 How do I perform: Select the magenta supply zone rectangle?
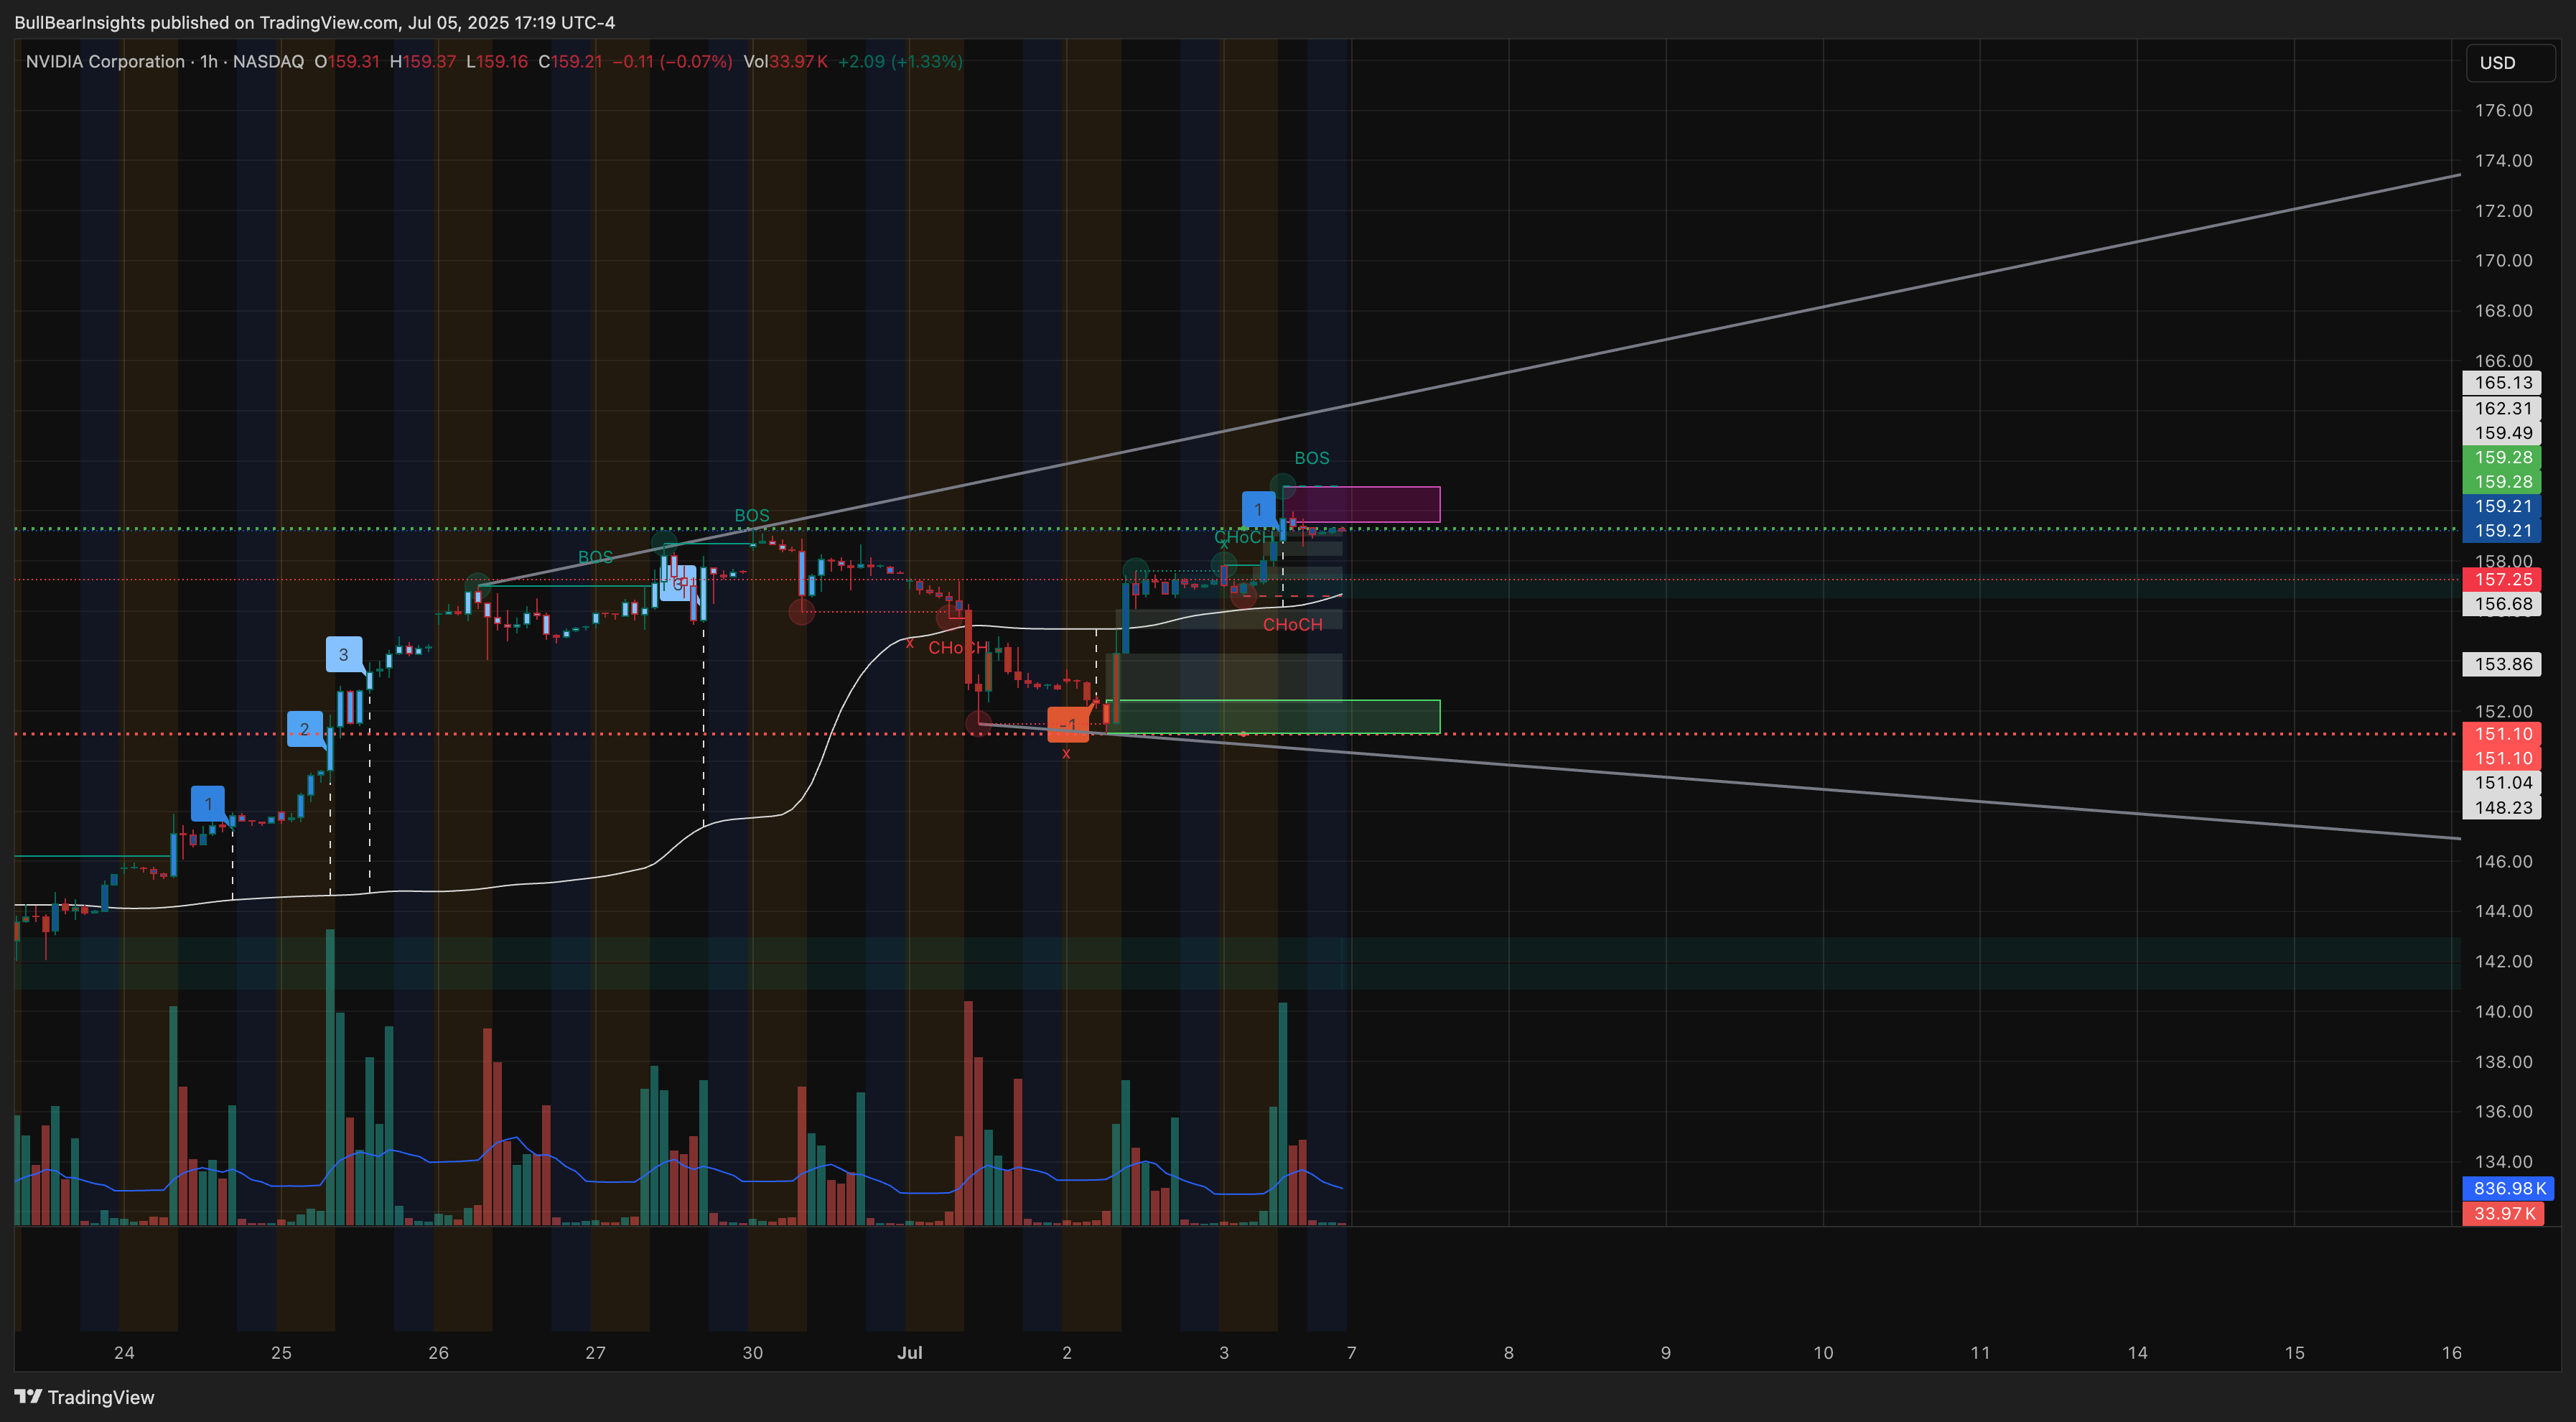pos(1361,504)
